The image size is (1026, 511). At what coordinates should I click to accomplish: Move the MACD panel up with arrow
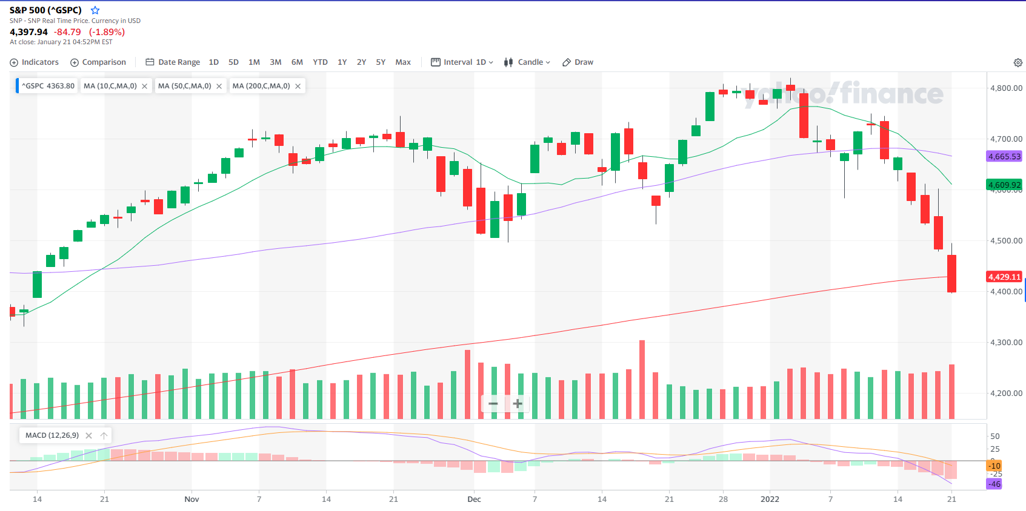pos(104,435)
